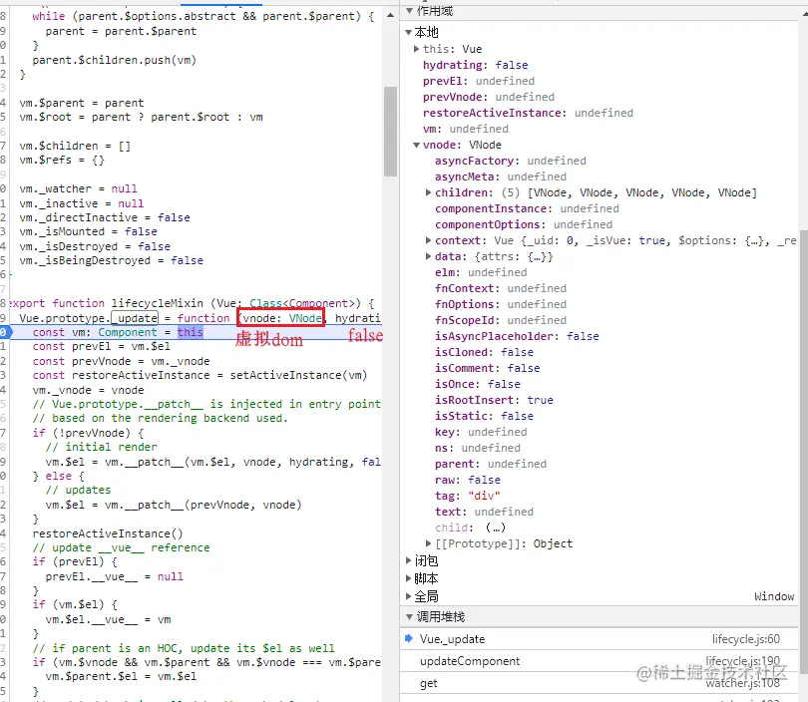The image size is (808, 702).
Task: Expand the data attrs object
Action: click(x=428, y=256)
